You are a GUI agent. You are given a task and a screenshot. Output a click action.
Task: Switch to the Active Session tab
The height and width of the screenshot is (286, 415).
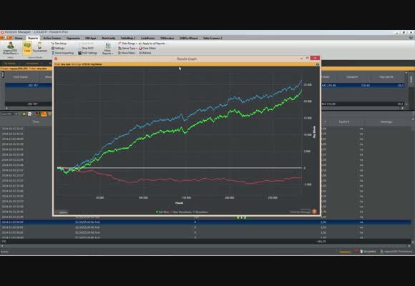coord(52,38)
